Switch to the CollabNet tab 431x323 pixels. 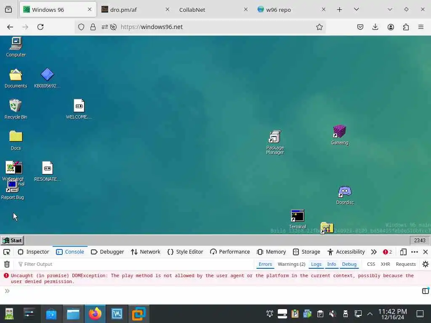pyautogui.click(x=213, y=10)
